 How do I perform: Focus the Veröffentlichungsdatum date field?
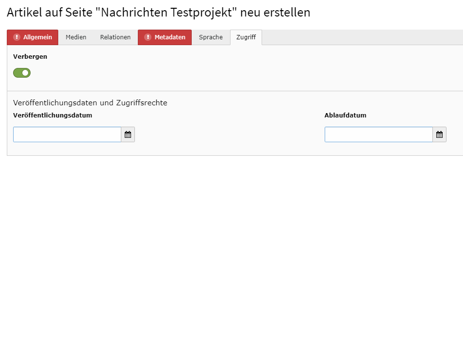point(67,134)
